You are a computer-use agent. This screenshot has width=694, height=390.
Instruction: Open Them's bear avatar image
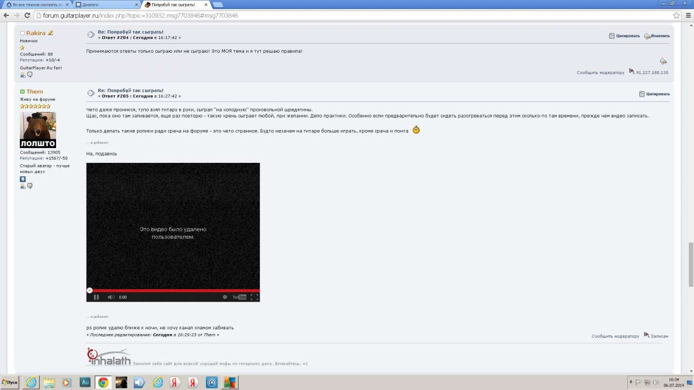[x=38, y=130]
